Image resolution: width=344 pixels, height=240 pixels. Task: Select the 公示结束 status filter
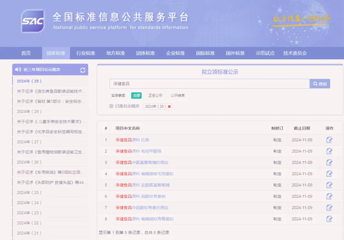click(178, 96)
